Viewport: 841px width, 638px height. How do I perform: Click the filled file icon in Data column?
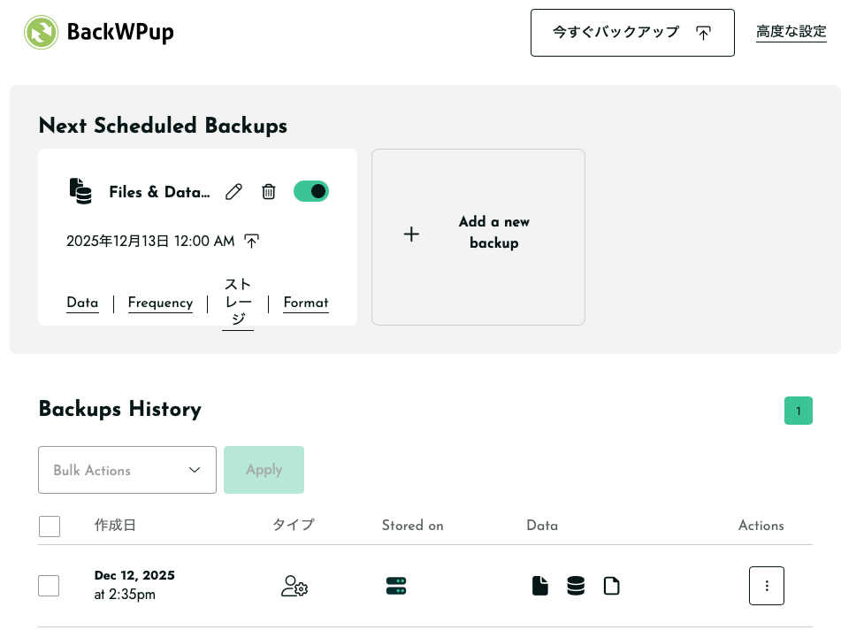point(539,586)
